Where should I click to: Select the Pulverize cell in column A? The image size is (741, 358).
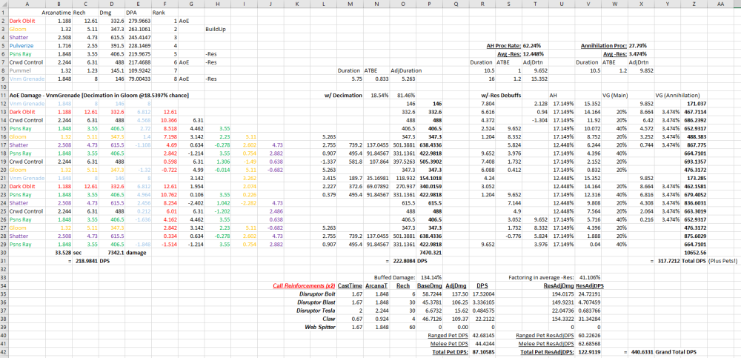pyautogui.click(x=21, y=46)
